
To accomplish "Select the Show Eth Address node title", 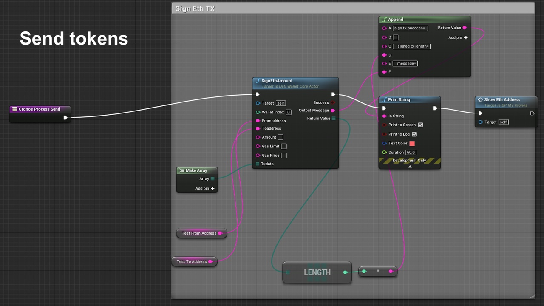I will tap(502, 100).
